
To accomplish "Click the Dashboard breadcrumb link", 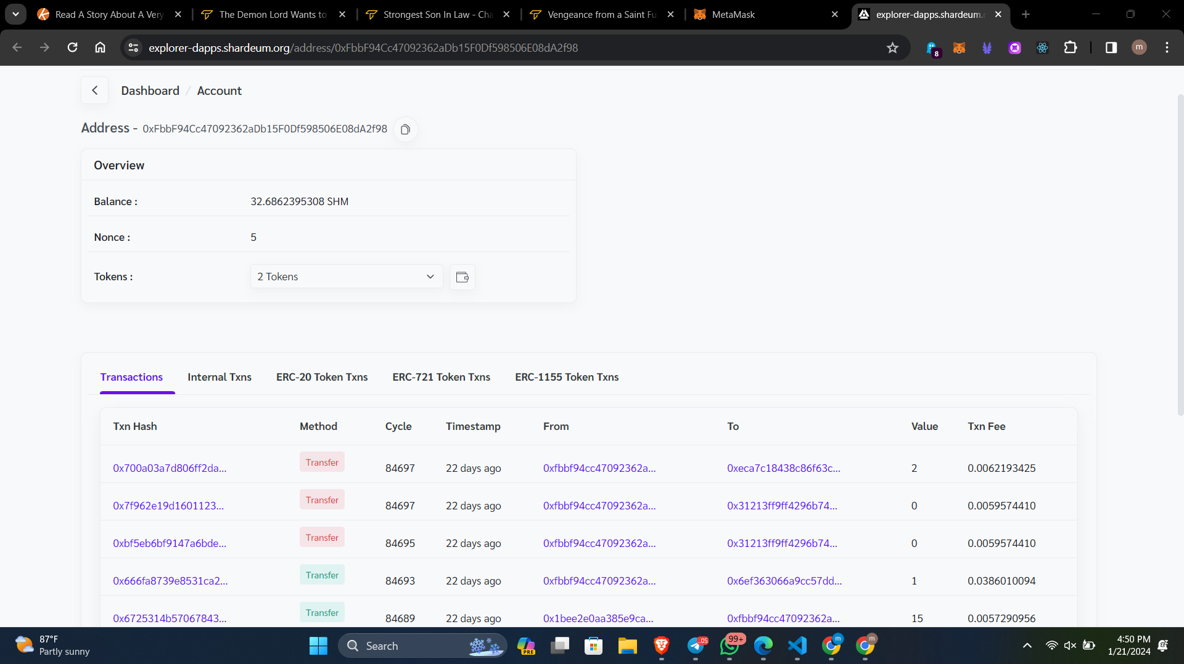I will pyautogui.click(x=150, y=90).
